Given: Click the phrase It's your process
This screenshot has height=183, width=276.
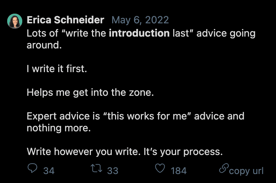Looking at the screenshot, I should 183,152.
